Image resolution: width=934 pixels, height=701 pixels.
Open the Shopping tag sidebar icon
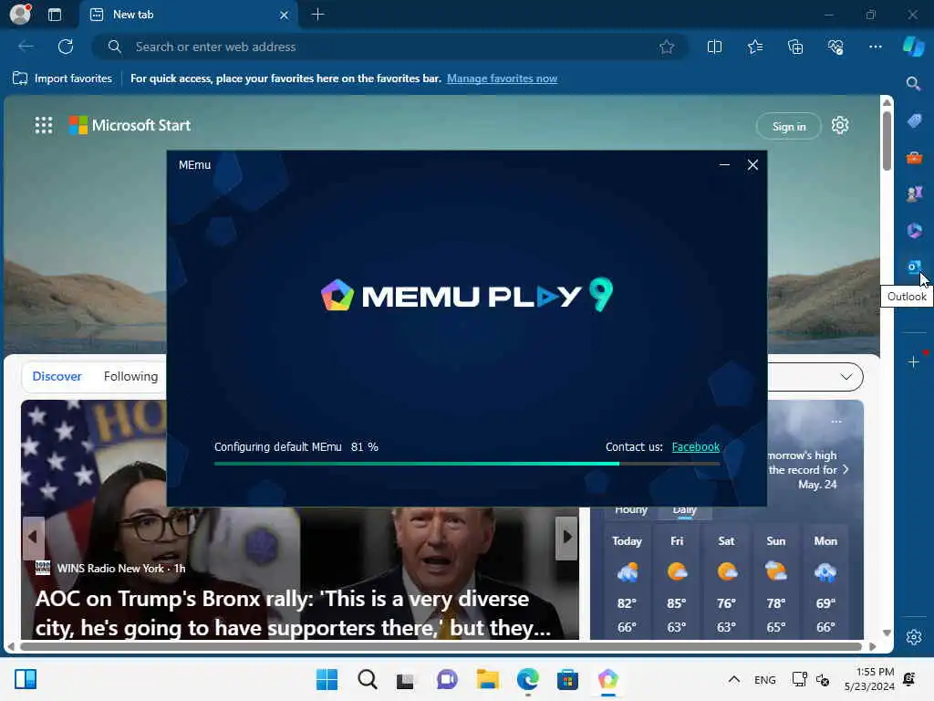coord(914,120)
